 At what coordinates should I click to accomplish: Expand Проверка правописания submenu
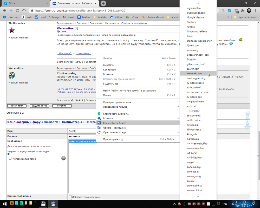138,102
